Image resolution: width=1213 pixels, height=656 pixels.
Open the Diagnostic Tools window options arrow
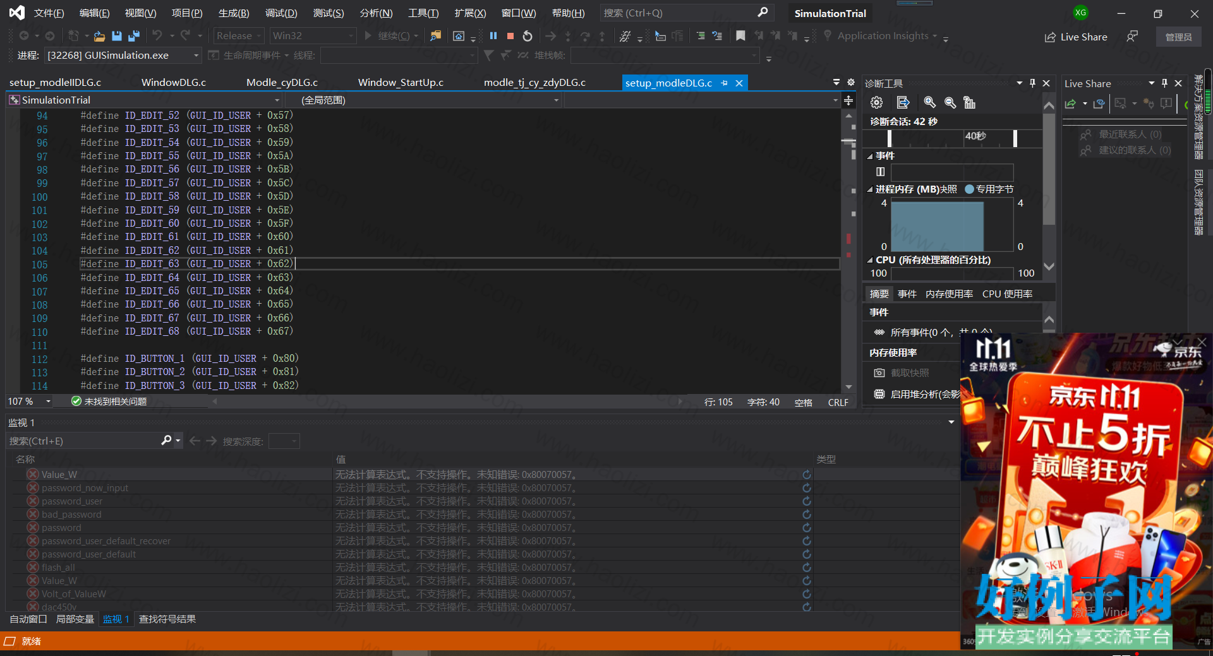click(1019, 83)
